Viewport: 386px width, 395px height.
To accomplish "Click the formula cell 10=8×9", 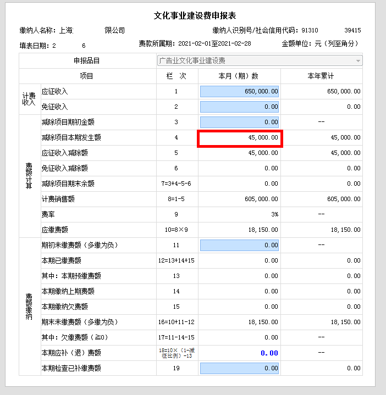I will click(177, 230).
